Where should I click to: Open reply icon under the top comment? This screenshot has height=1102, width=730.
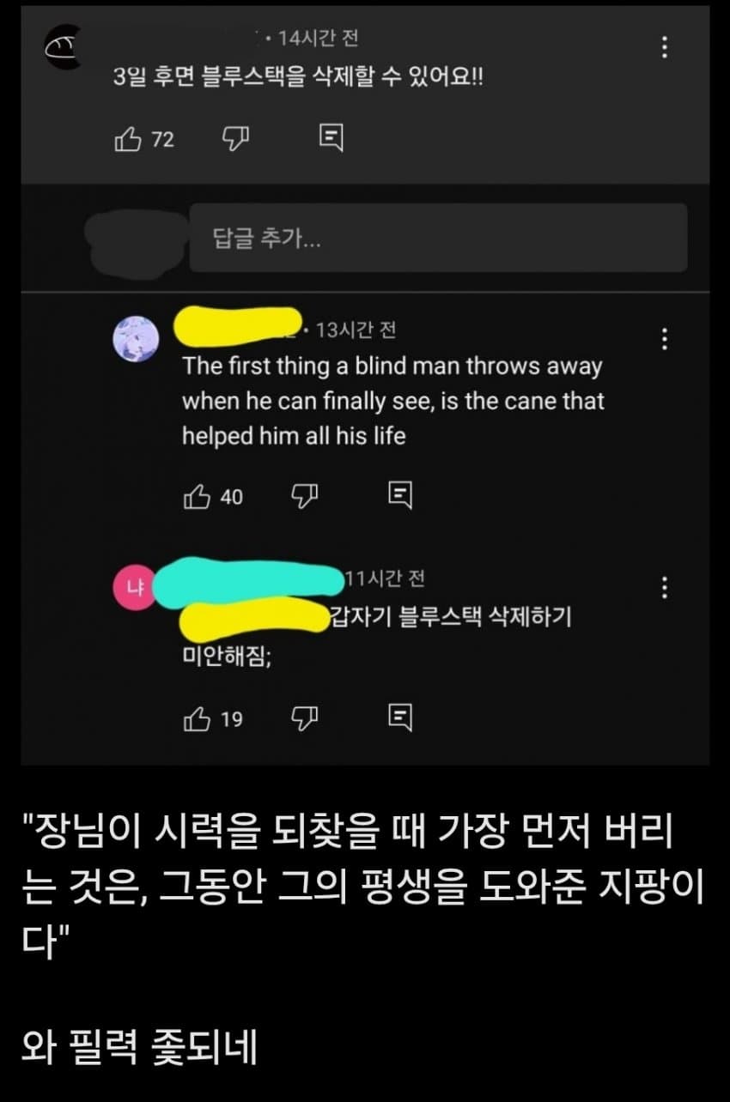[x=332, y=138]
